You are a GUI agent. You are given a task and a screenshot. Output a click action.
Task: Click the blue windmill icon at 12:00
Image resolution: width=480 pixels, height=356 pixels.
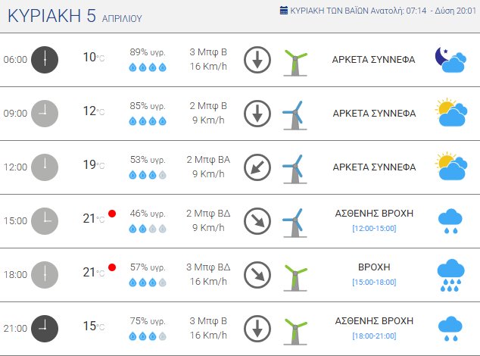[x=293, y=167]
